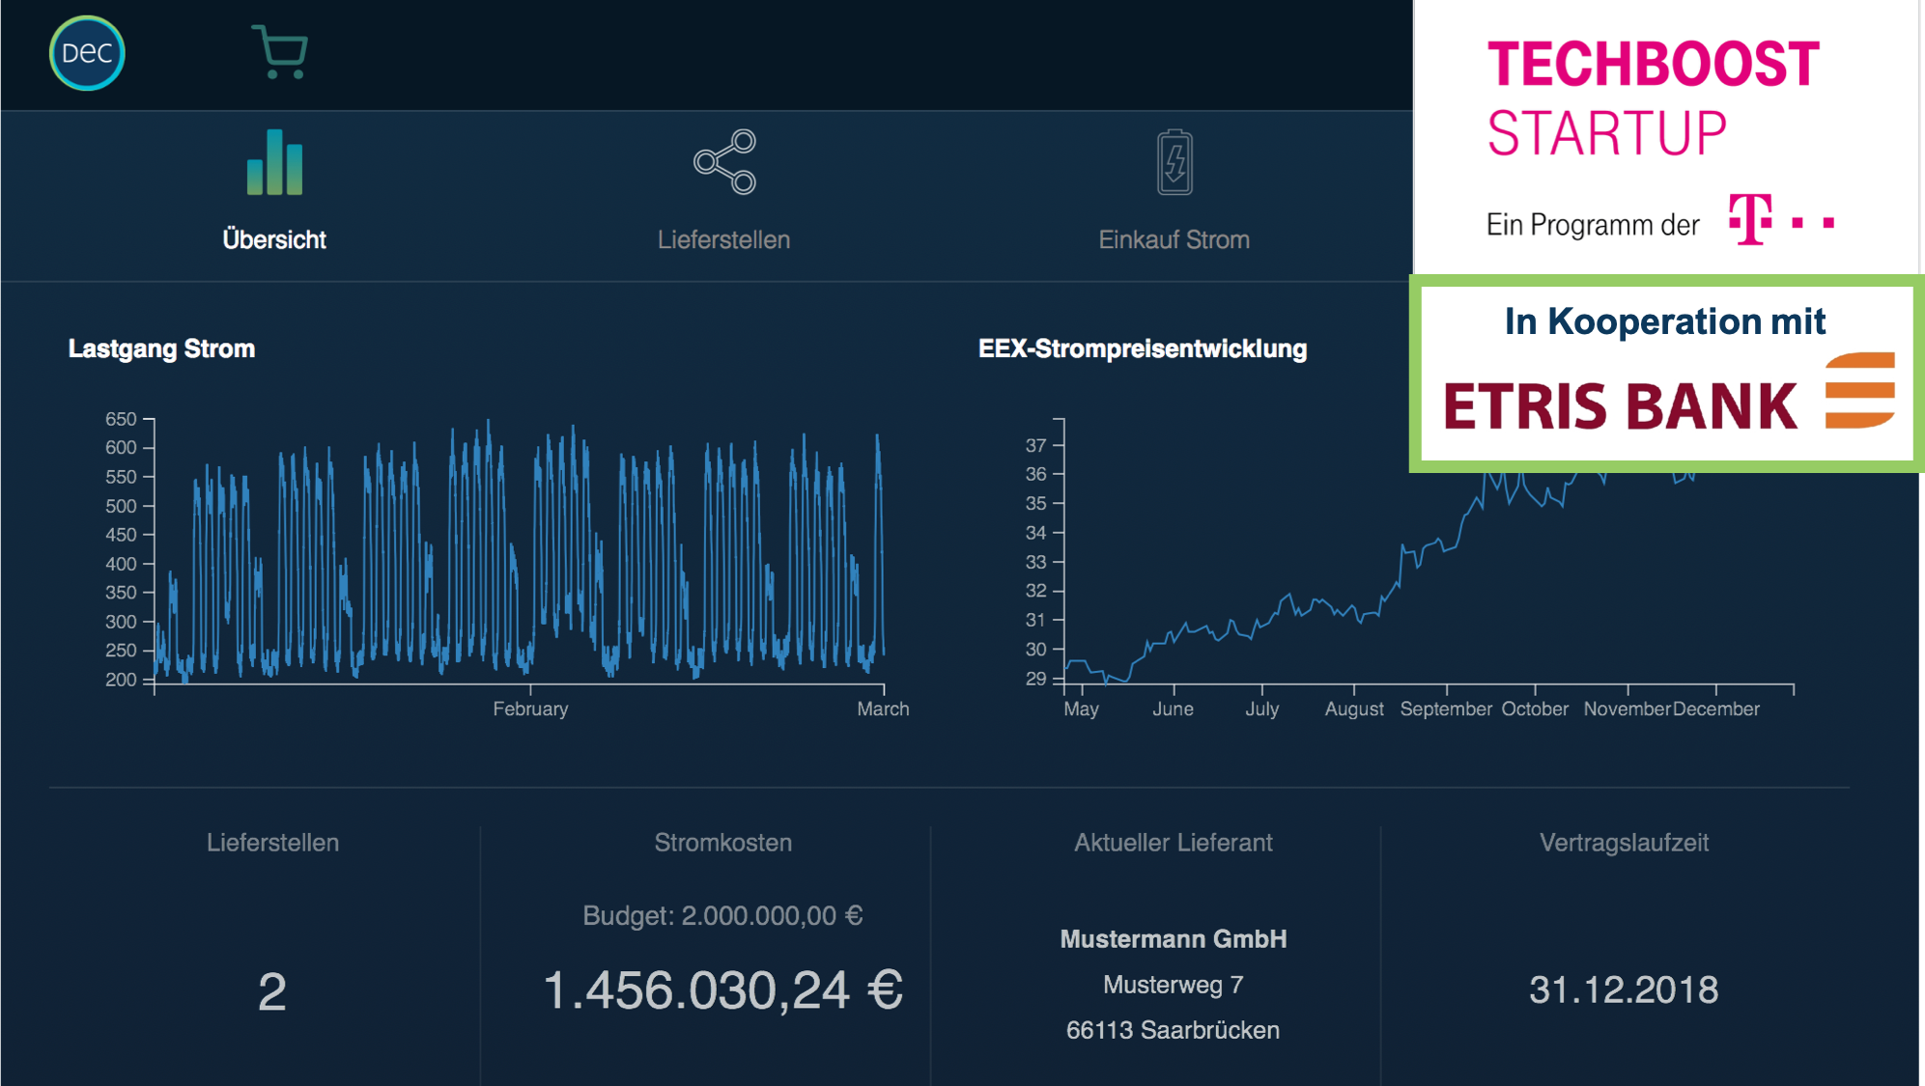This screenshot has height=1086, width=1925.
Task: Click the September axis label
Action: point(1446,709)
